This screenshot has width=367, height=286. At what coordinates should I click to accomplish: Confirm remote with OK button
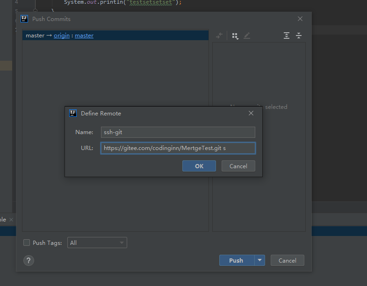click(x=199, y=166)
